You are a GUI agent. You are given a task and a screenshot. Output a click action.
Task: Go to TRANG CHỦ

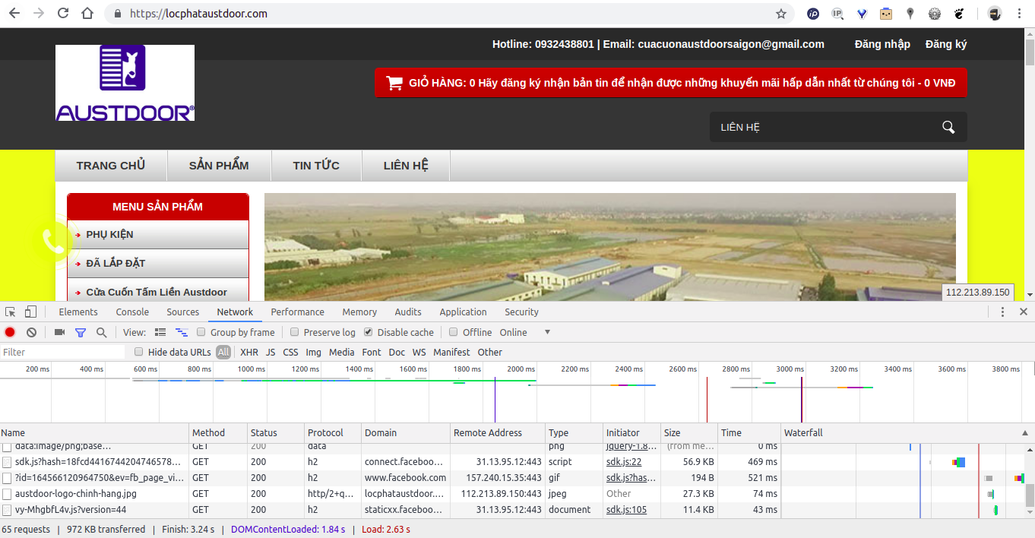(x=111, y=166)
